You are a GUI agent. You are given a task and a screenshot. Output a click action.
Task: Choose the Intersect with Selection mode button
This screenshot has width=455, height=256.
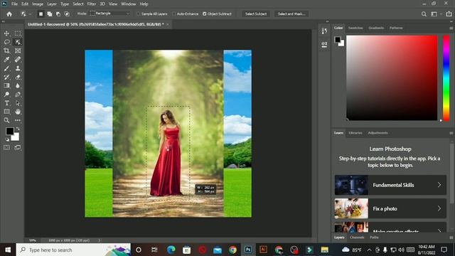[67, 14]
